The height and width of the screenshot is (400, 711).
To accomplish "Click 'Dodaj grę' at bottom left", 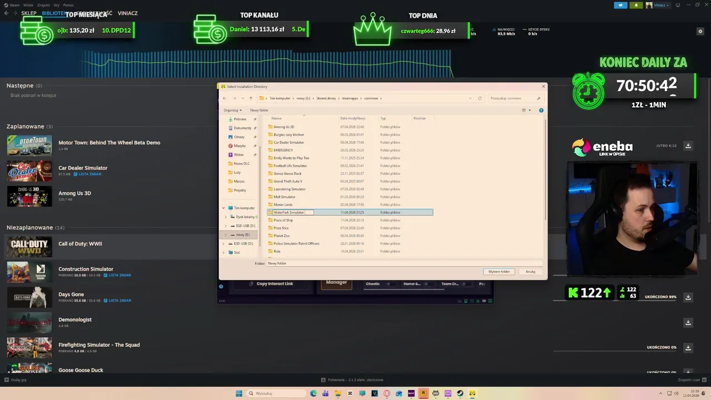I will click(x=15, y=380).
